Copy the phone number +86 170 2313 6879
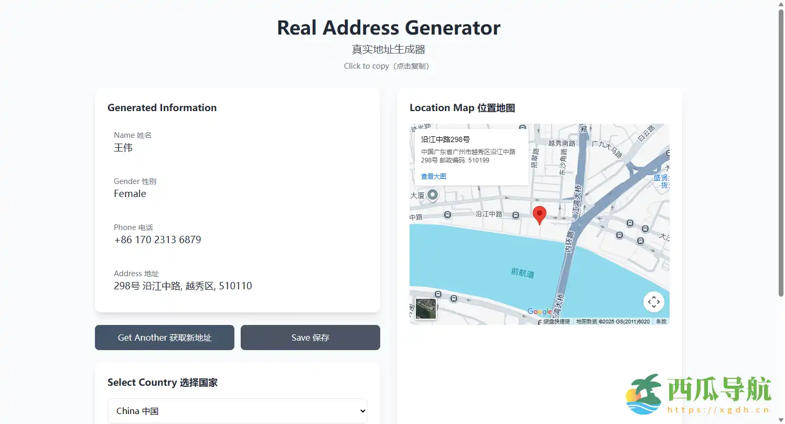The image size is (785, 424). point(157,240)
